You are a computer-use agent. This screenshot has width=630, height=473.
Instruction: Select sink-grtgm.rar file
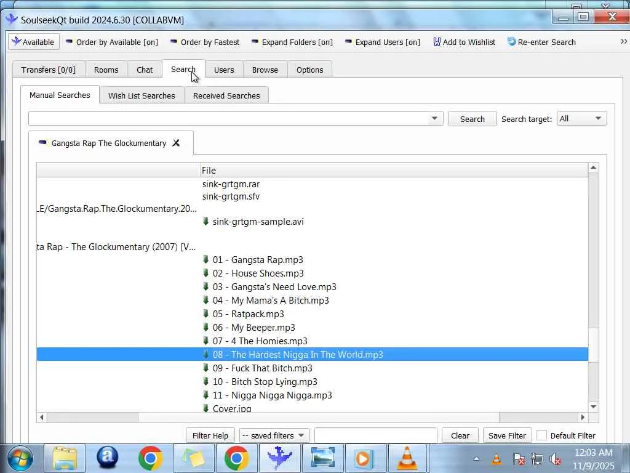tap(231, 184)
